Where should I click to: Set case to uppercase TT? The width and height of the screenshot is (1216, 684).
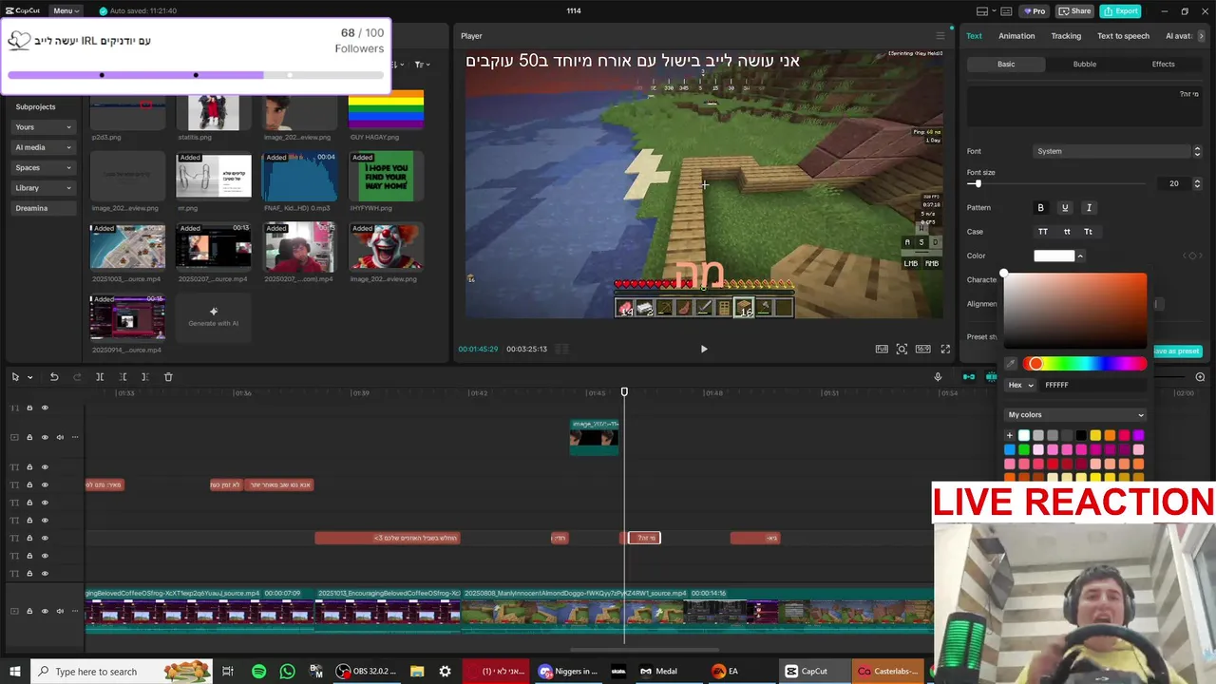click(1043, 232)
